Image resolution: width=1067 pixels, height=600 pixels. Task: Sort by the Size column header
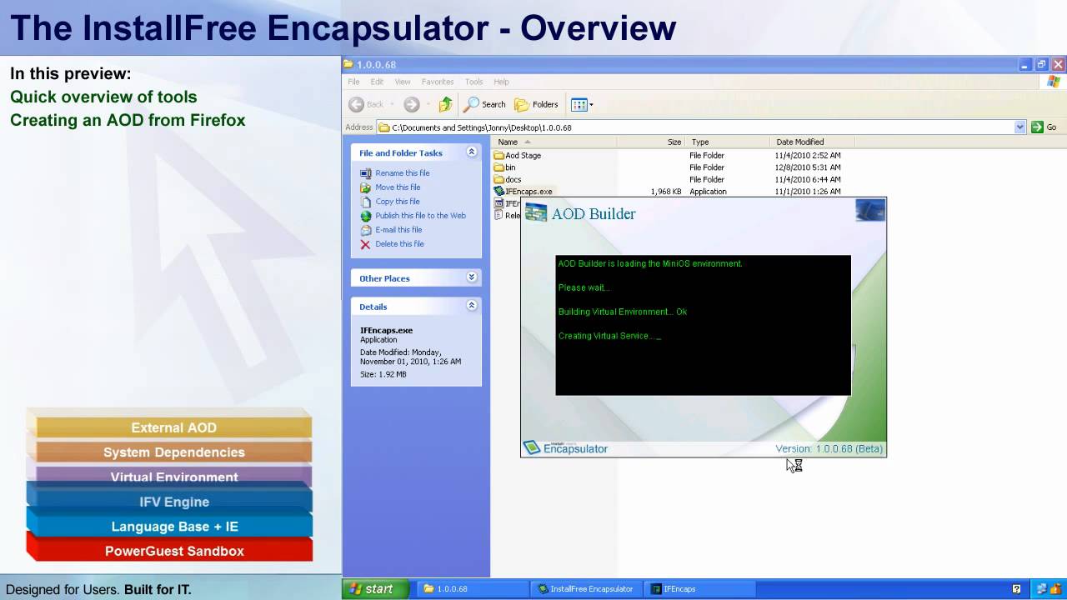point(651,142)
